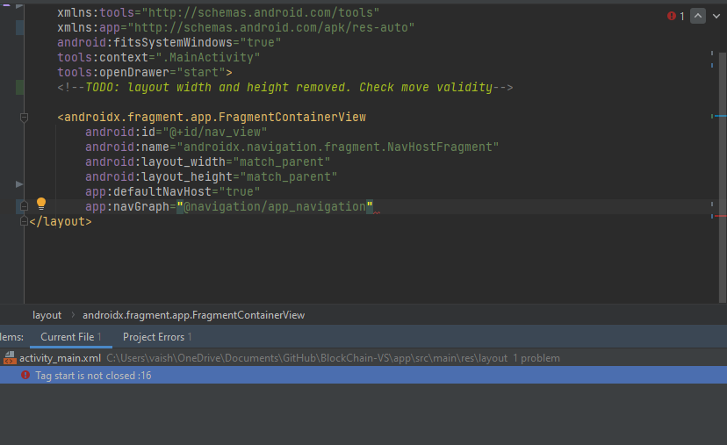Click the @navigation/app_navigation value
The height and width of the screenshot is (445, 727).
tap(277, 206)
